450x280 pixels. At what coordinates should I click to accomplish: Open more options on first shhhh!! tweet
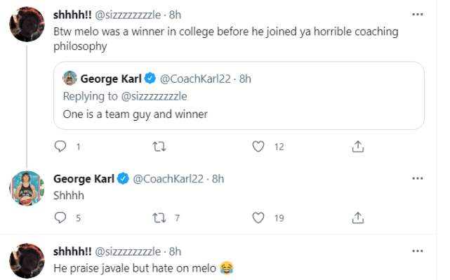point(418,14)
